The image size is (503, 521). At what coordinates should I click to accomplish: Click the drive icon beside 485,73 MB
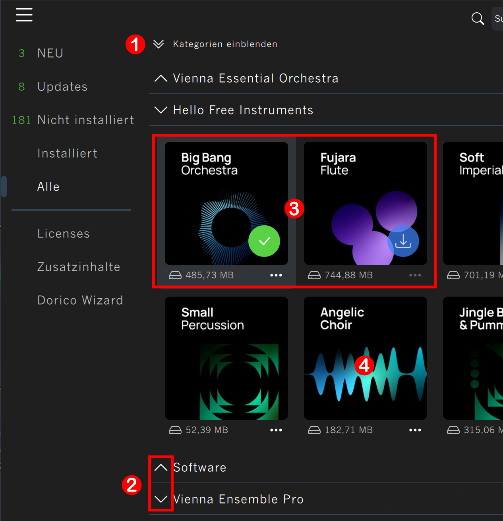tap(175, 275)
